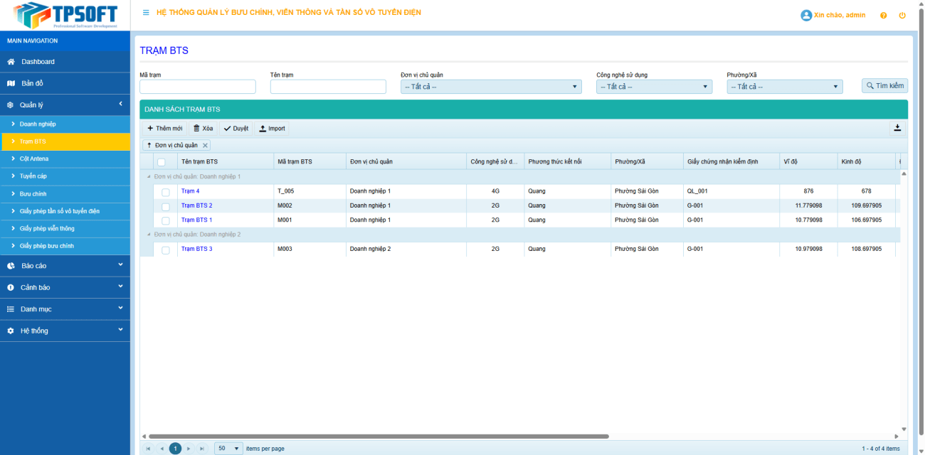Viewport: 925px width, 455px height.
Task: Click the Duyệt checkmark button
Action: point(236,129)
